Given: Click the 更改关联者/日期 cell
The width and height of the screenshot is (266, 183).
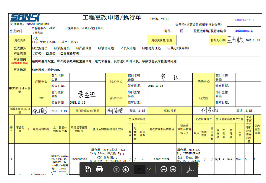Looking at the screenshot, I should 162,40.
